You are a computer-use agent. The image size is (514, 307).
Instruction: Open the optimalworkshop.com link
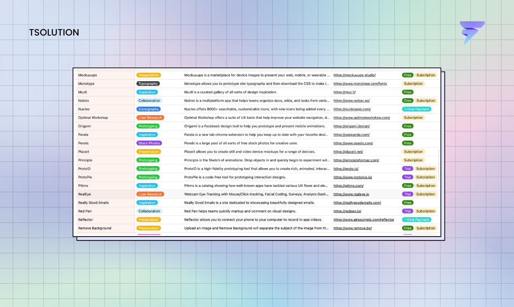pos(362,118)
